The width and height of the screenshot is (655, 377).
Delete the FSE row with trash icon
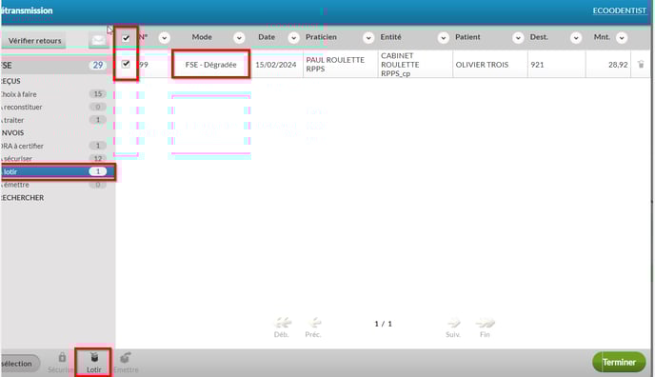pyautogui.click(x=641, y=65)
